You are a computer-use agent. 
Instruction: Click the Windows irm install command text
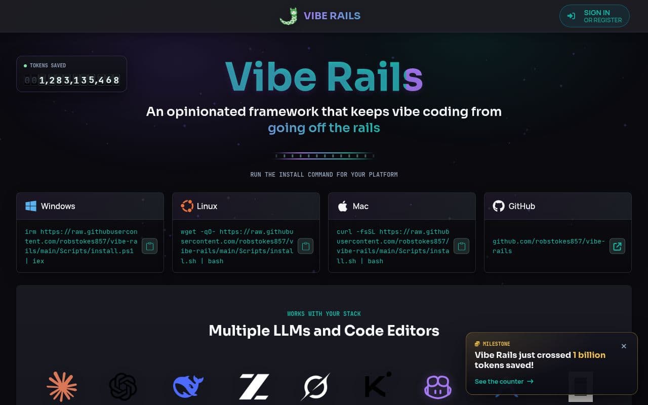pyautogui.click(x=81, y=247)
